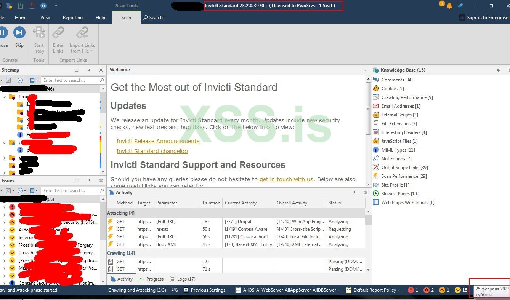Click the Not Founds broken link icon
The image size is (510, 300).
click(376, 159)
